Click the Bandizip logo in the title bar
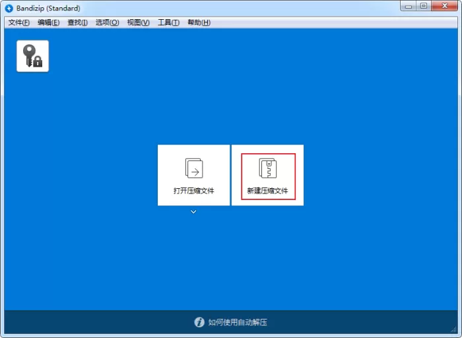Screen dimensions: 462x338 point(9,8)
